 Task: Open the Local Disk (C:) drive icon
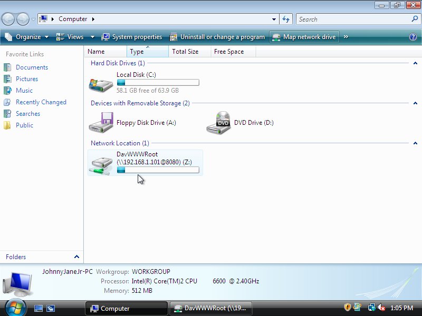101,83
